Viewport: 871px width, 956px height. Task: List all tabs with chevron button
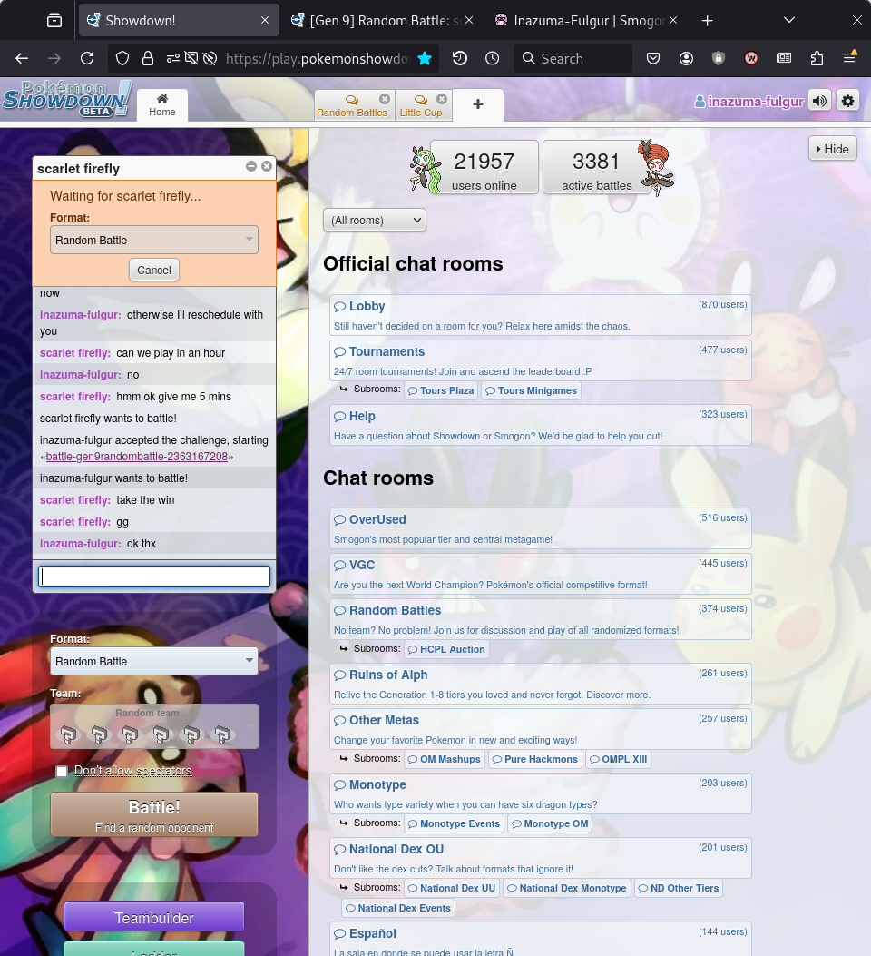pyautogui.click(x=789, y=21)
